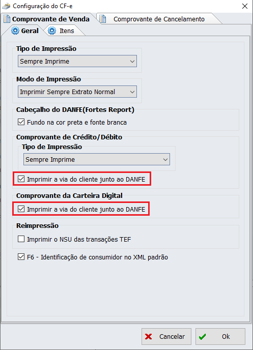Switch to Comprovante de Cancelamento tab
The height and width of the screenshot is (350, 253).
(x=159, y=19)
